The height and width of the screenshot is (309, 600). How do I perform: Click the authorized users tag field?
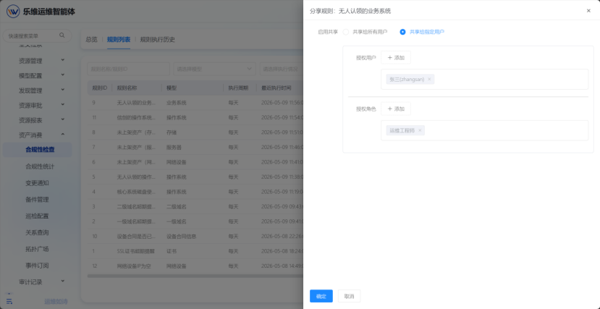click(x=484, y=79)
